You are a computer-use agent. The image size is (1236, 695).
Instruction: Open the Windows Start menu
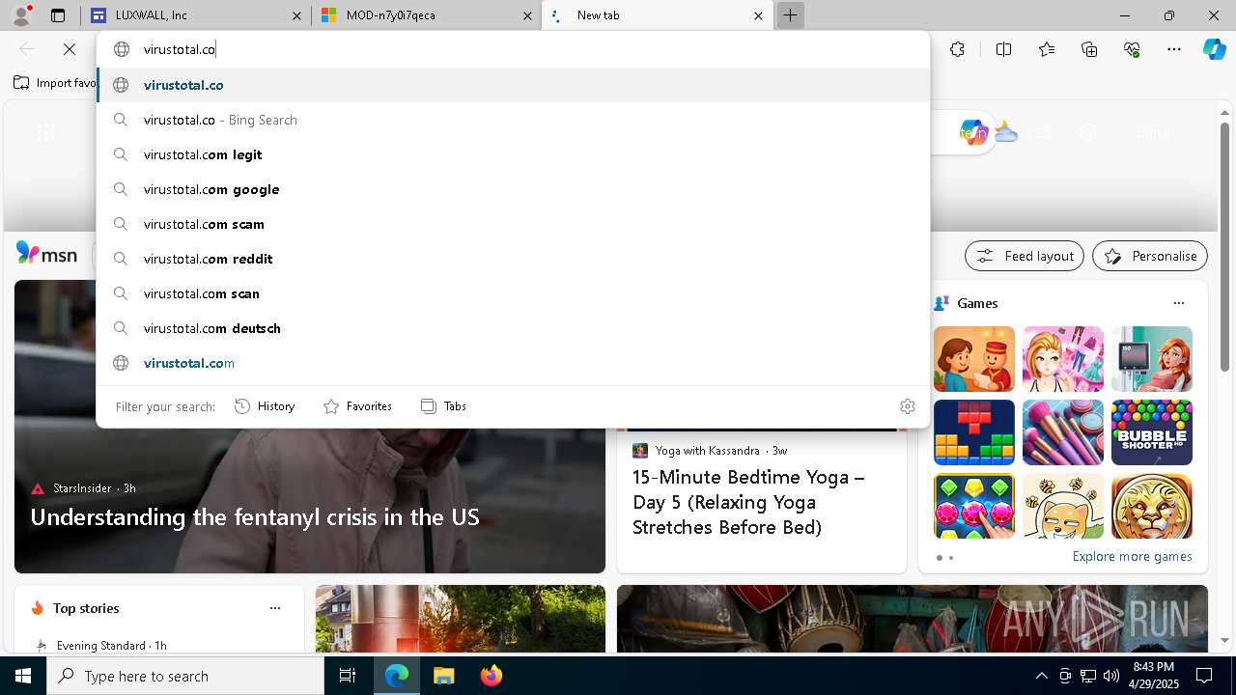click(23, 676)
